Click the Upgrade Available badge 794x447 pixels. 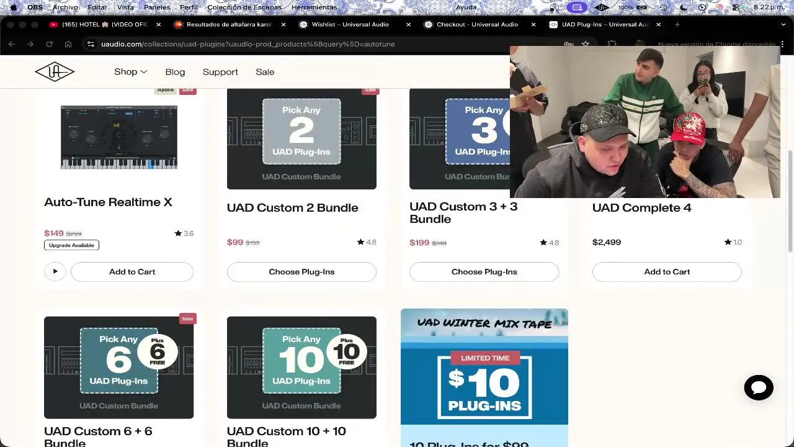pyautogui.click(x=71, y=245)
